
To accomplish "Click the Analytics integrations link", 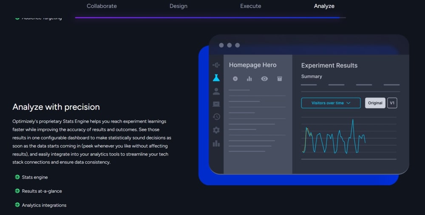I will [x=44, y=205].
